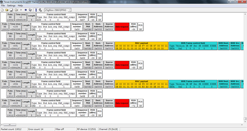Image resolution: width=247 pixels, height=131 pixels.
Task: Click the vertical scrollbar up arrow
Action: point(245,14)
